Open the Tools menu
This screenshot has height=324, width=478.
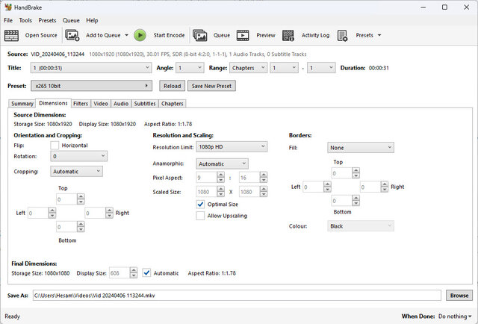pos(25,20)
